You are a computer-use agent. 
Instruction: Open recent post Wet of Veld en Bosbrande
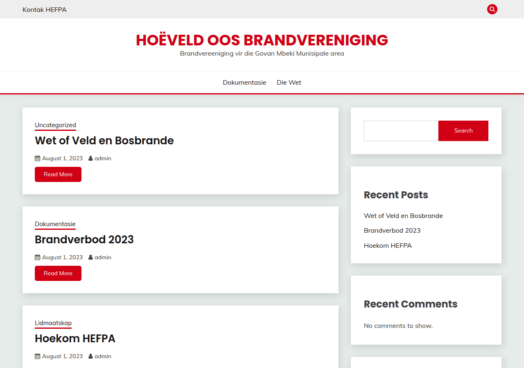click(x=403, y=215)
